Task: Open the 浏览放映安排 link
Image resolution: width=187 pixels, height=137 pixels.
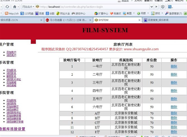Action: [14, 119]
